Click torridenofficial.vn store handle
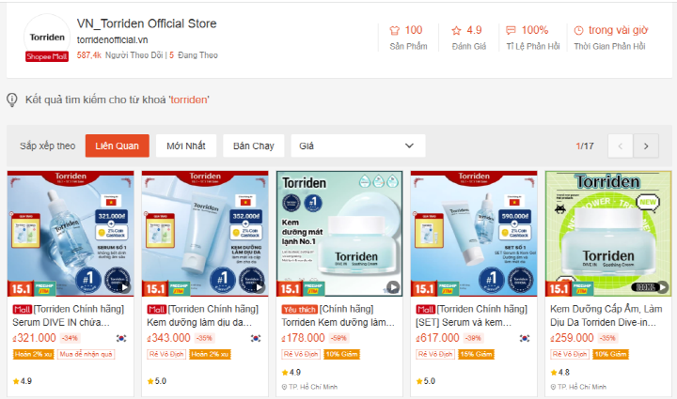 [112, 40]
